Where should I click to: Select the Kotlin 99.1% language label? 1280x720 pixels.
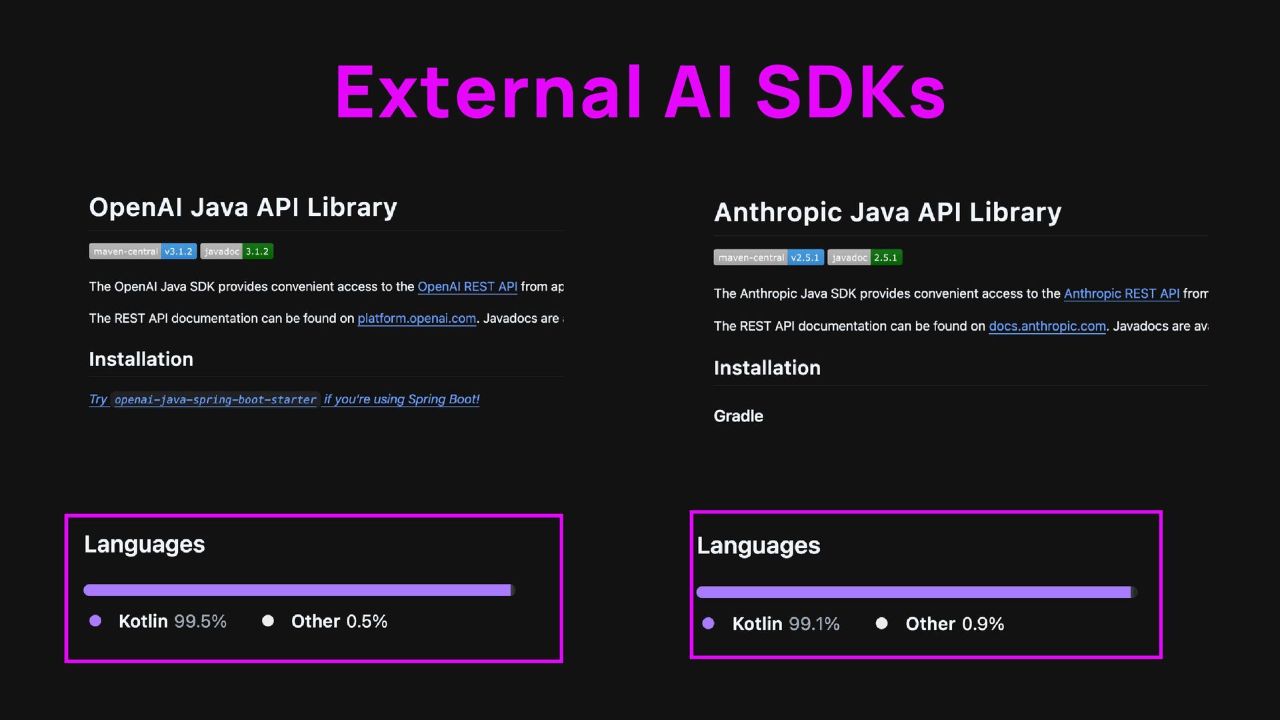[786, 624]
